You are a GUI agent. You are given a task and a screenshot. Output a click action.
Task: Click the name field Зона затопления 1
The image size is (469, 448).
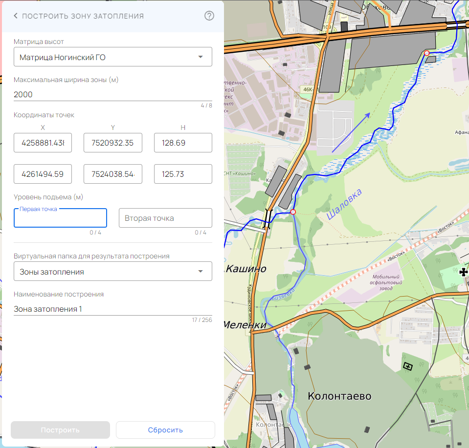pos(112,308)
